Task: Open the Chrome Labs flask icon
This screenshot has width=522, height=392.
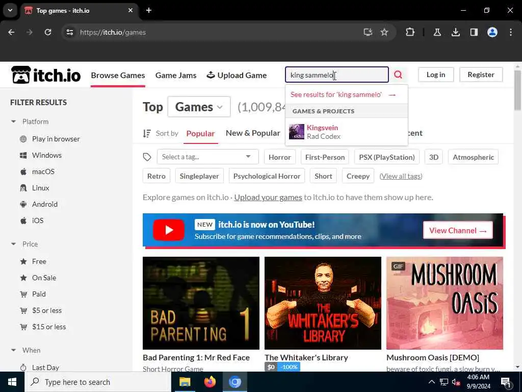Action: pyautogui.click(x=437, y=32)
